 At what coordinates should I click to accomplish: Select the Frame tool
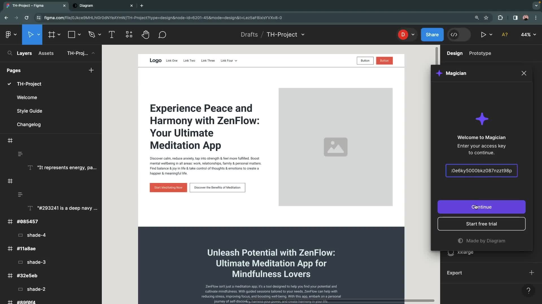52,34
